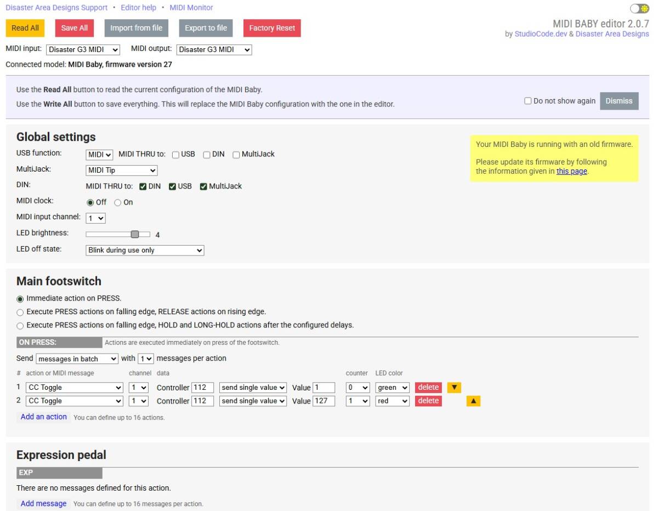Screen dimensions: 658x511
Task: Open action 2 CC Toggle type dropdown
Action: 75,401
